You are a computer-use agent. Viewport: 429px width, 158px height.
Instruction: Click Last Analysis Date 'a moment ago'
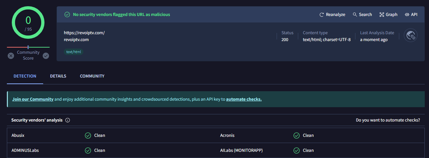pyautogui.click(x=374, y=40)
